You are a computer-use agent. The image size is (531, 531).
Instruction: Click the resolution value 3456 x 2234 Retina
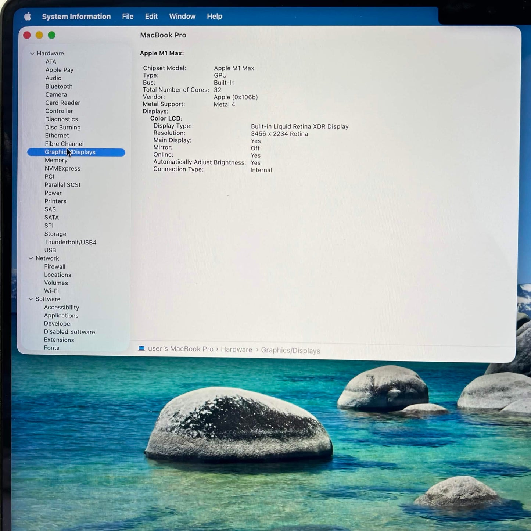(x=279, y=134)
